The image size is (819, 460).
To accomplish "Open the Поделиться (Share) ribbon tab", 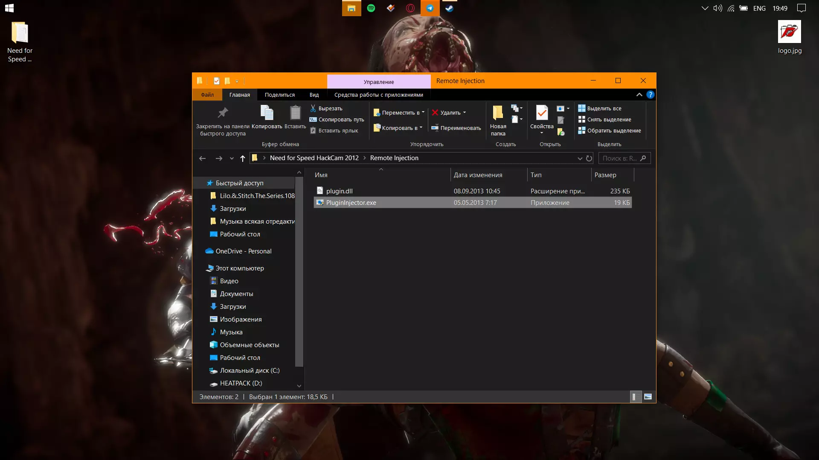I will click(279, 95).
